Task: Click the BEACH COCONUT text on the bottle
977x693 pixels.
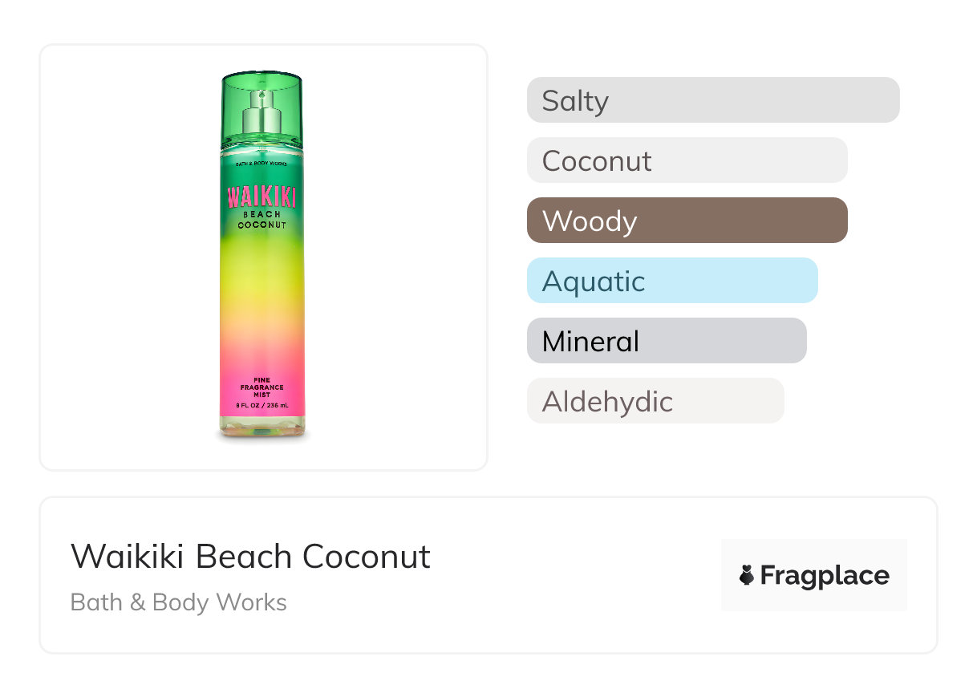Action: (261, 220)
